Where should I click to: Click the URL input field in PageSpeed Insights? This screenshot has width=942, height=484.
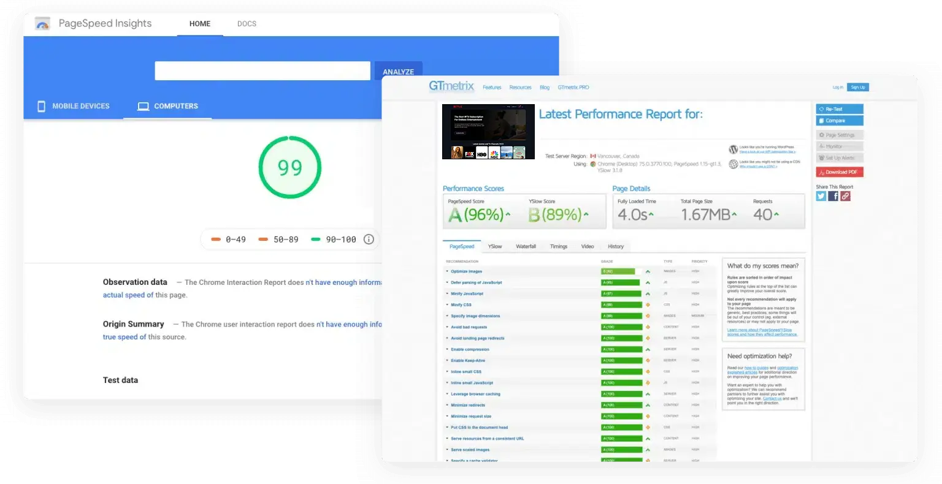click(x=262, y=71)
